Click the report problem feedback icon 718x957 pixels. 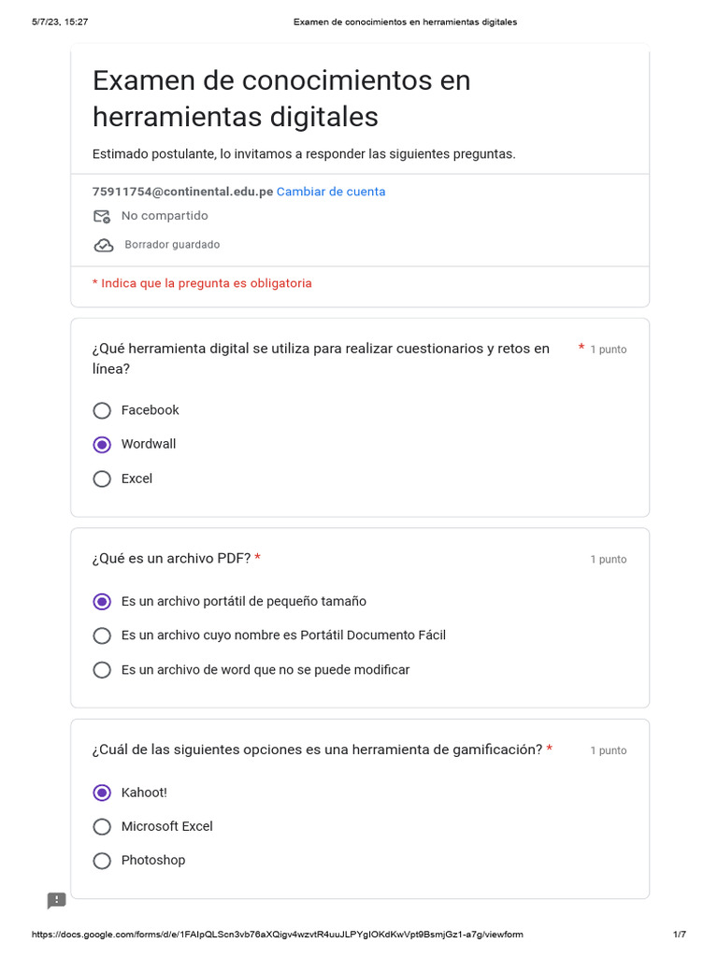[x=57, y=900]
